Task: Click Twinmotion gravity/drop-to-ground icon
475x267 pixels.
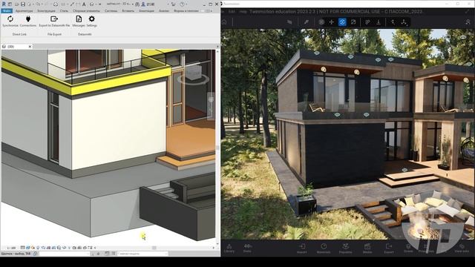Action: (x=379, y=22)
